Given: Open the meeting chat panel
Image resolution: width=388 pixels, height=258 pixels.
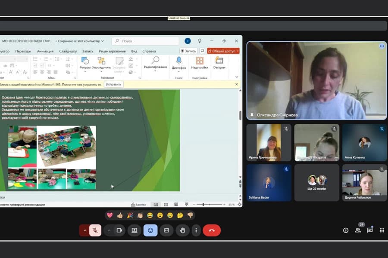Looking at the screenshot, I should [369, 230].
